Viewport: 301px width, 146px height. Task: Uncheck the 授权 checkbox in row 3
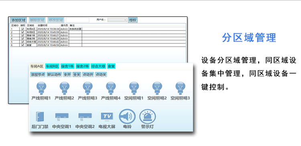click(22, 35)
